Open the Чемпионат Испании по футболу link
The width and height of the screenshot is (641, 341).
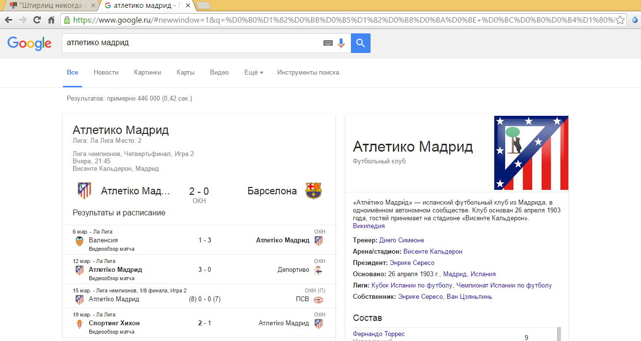coord(504,286)
